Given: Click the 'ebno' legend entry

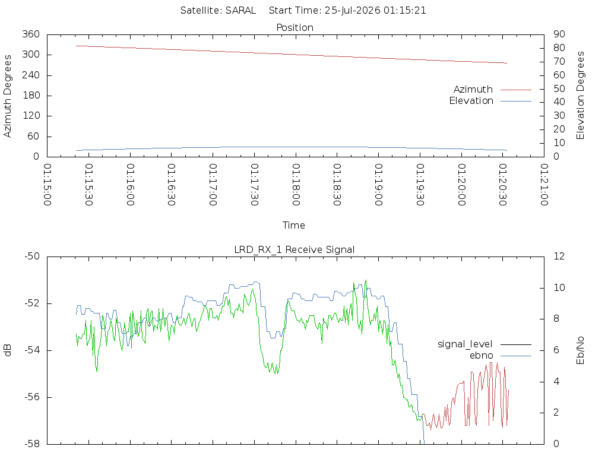Looking at the screenshot, I should (481, 356).
